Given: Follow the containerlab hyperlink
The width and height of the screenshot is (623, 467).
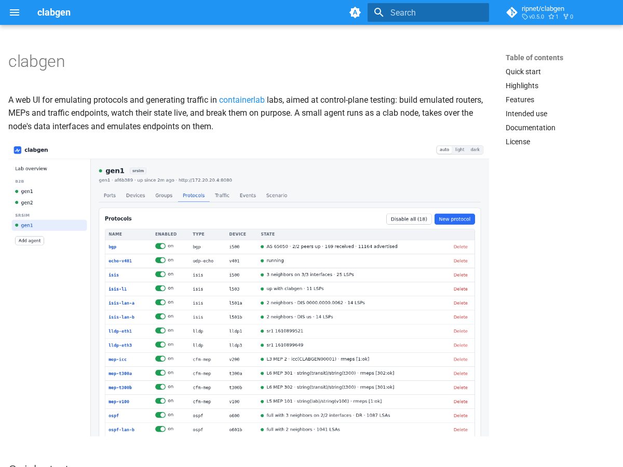Looking at the screenshot, I should click(x=242, y=100).
